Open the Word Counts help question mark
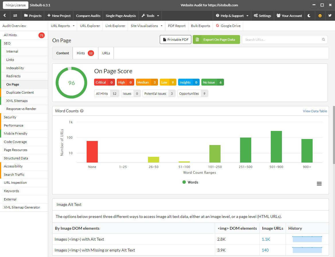 point(82,111)
